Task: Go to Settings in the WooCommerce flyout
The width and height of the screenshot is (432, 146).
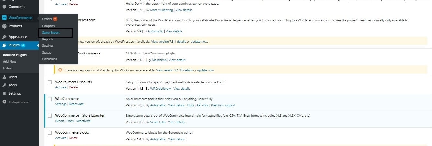Action: [x=48, y=46]
